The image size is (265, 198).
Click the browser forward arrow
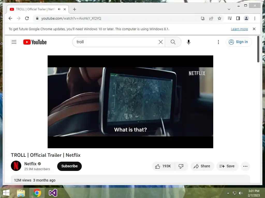point(19,18)
